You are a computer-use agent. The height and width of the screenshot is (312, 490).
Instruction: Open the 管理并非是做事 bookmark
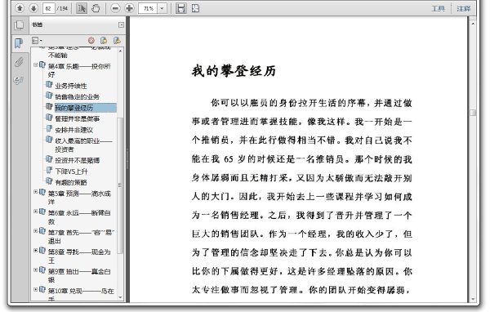click(78, 118)
